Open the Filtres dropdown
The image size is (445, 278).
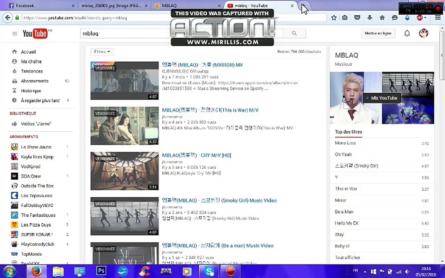click(102, 52)
